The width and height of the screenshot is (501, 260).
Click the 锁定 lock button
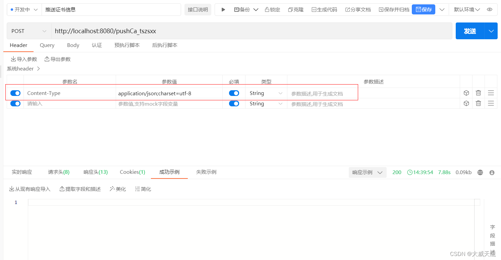coord(272,10)
